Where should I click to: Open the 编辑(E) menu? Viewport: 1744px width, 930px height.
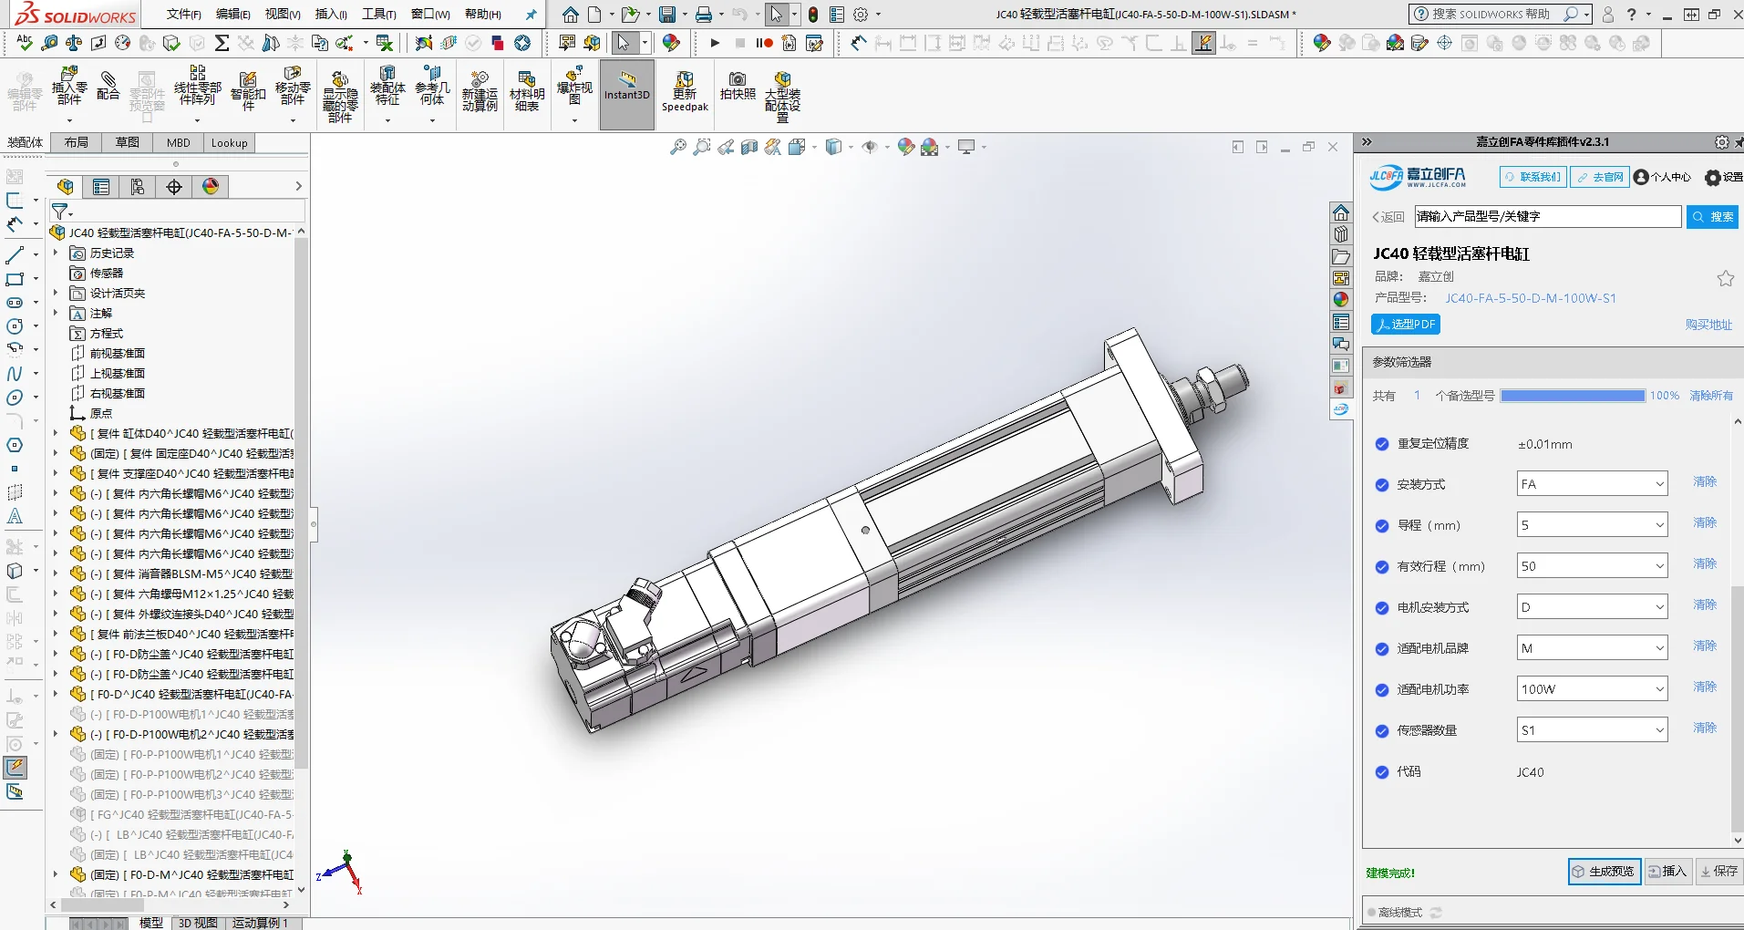click(233, 15)
